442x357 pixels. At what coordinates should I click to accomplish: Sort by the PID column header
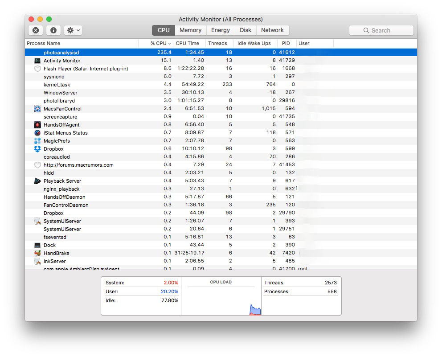[x=286, y=43]
